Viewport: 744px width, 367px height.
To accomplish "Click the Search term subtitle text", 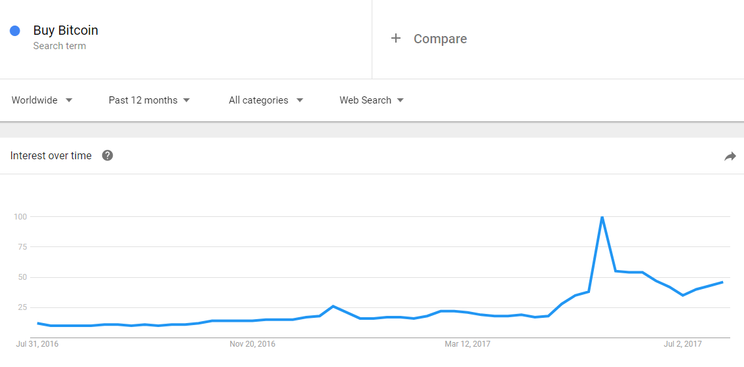I will click(x=60, y=46).
